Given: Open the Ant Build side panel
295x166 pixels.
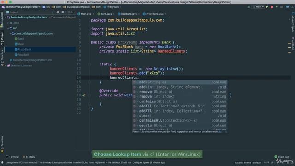Looking at the screenshot, I should pyautogui.click(x=293, y=43).
